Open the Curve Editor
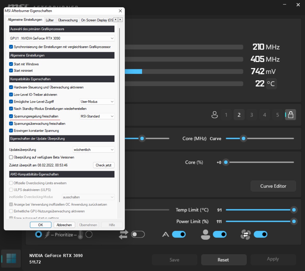Screen dimensions: 305x271 pos(273,186)
